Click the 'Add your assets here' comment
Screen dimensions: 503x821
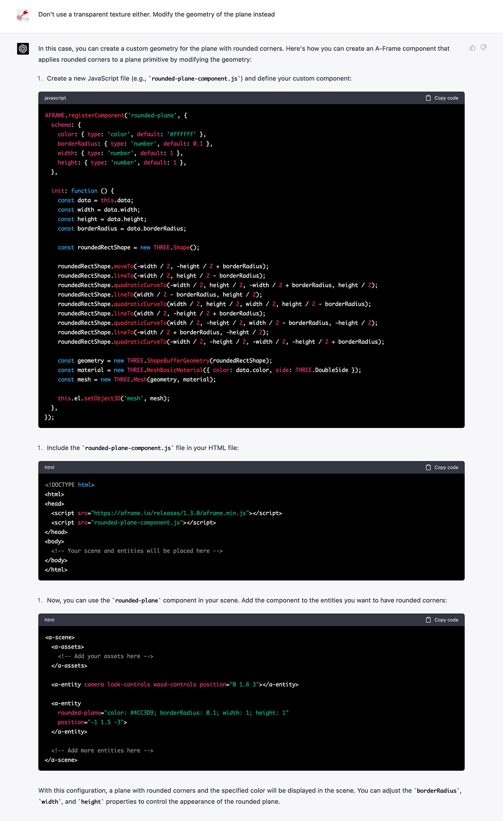click(x=105, y=656)
